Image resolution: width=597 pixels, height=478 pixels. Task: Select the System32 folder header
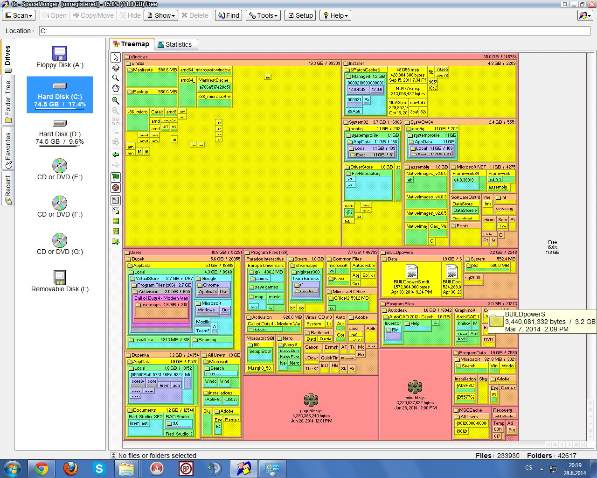tap(373, 122)
